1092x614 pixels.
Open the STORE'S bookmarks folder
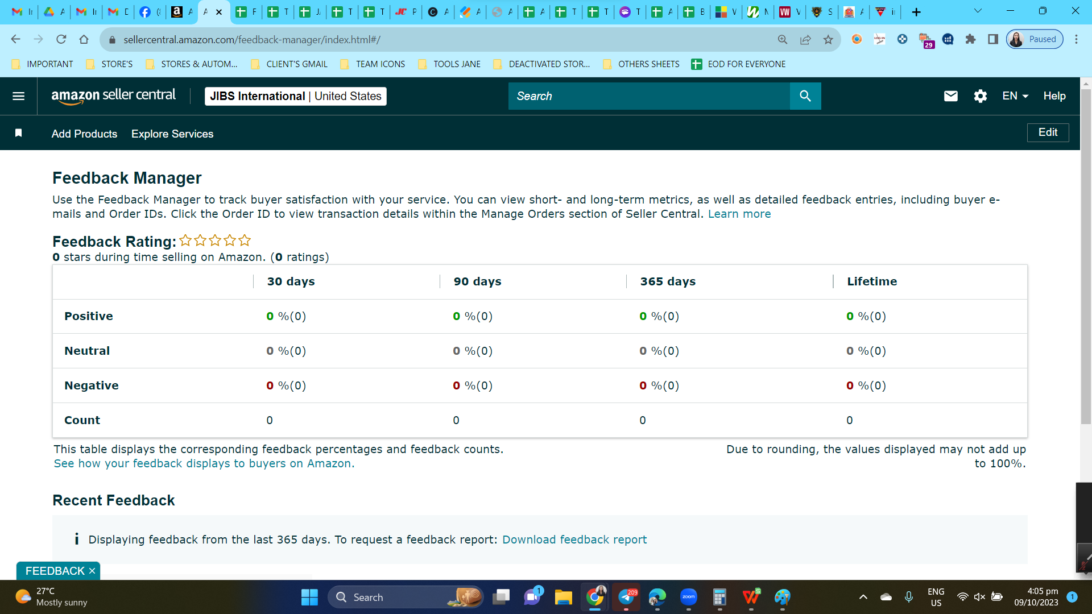pyautogui.click(x=109, y=64)
